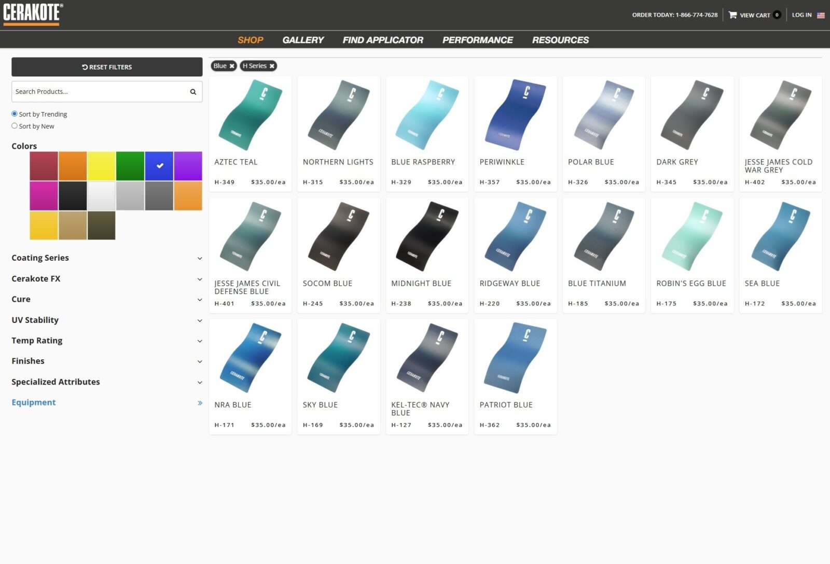
Task: Expand the Cure filter
Action: pyautogui.click(x=107, y=299)
